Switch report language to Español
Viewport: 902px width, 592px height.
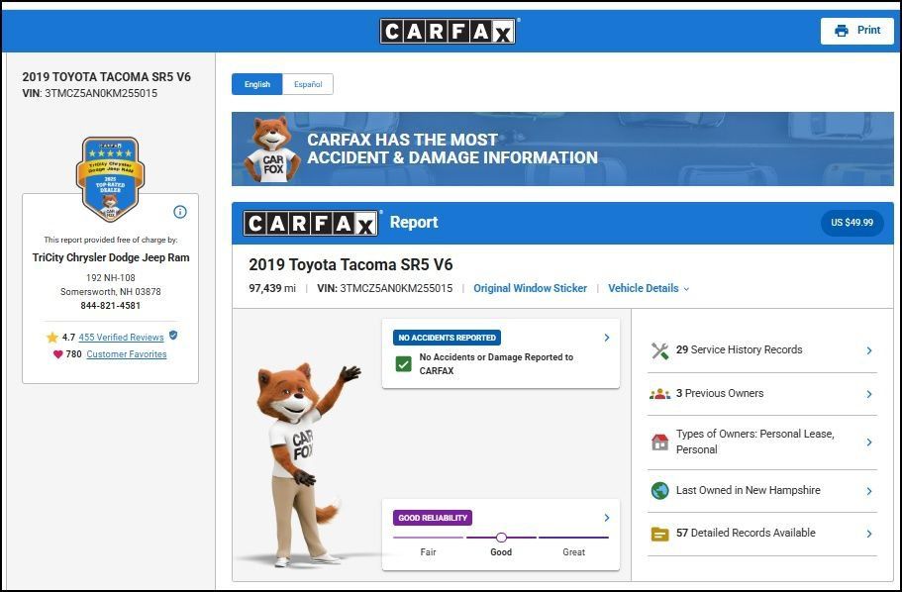pyautogui.click(x=308, y=84)
